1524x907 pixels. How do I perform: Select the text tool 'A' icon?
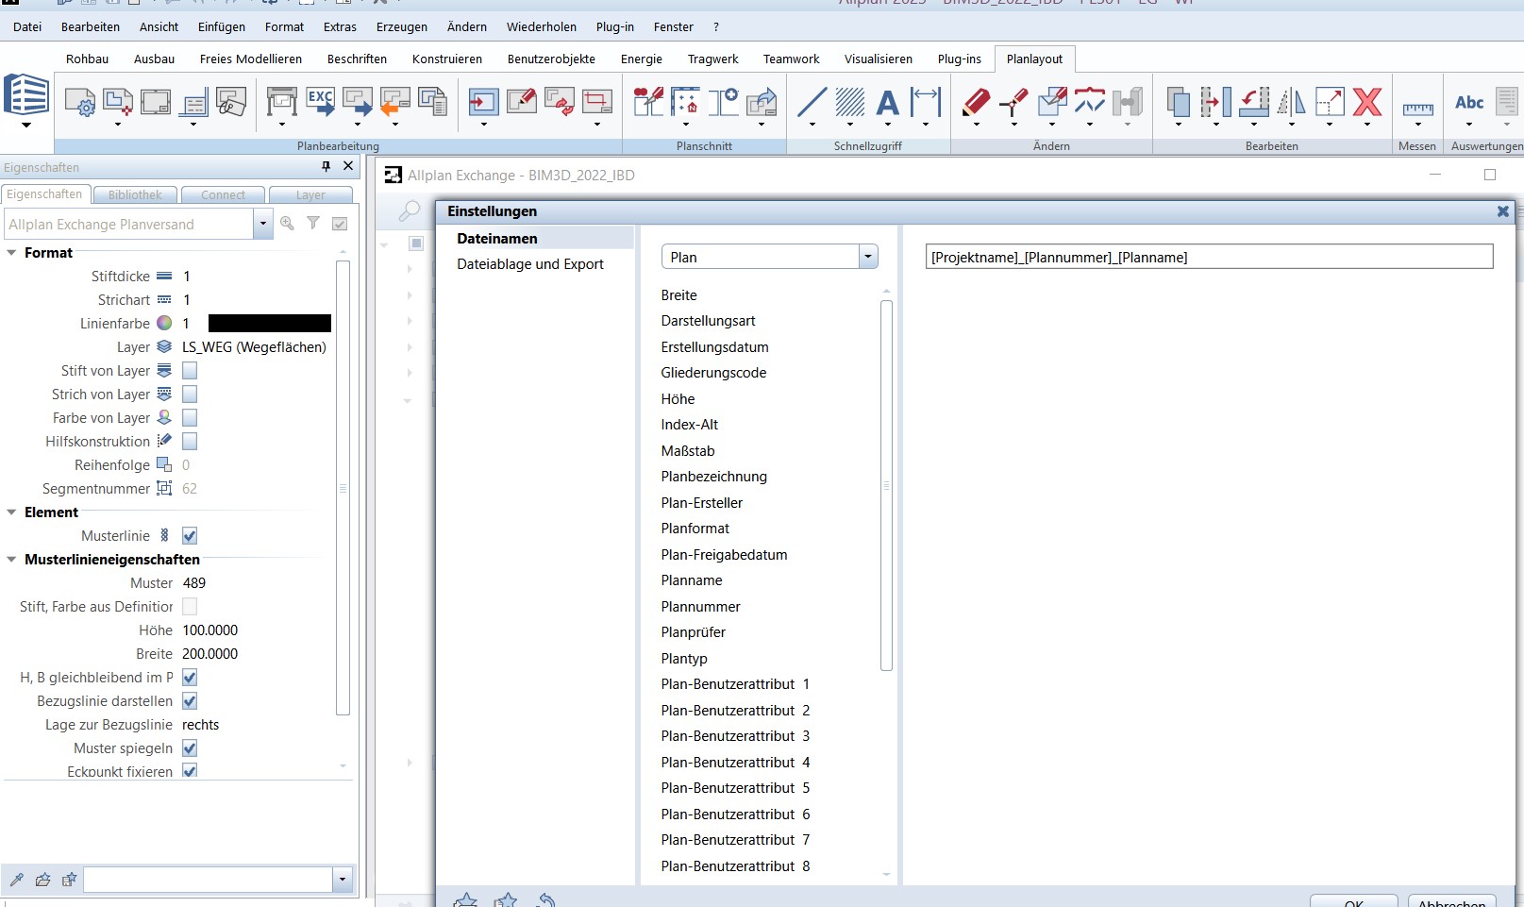887,101
